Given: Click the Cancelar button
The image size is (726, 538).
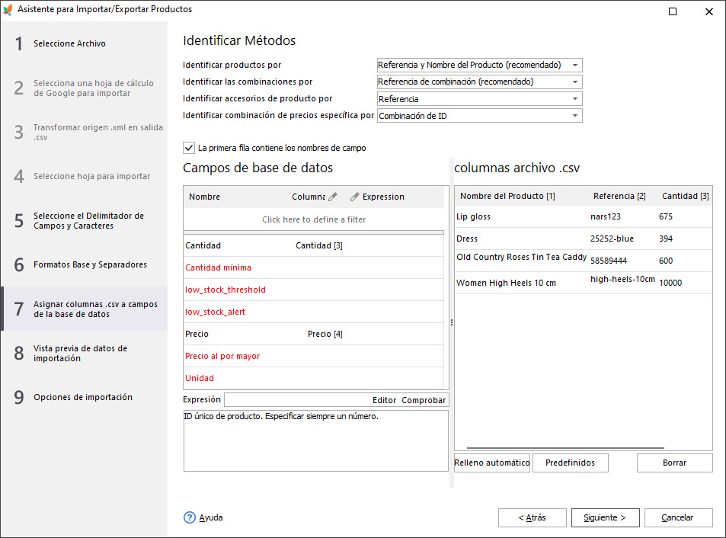Looking at the screenshot, I should [678, 517].
